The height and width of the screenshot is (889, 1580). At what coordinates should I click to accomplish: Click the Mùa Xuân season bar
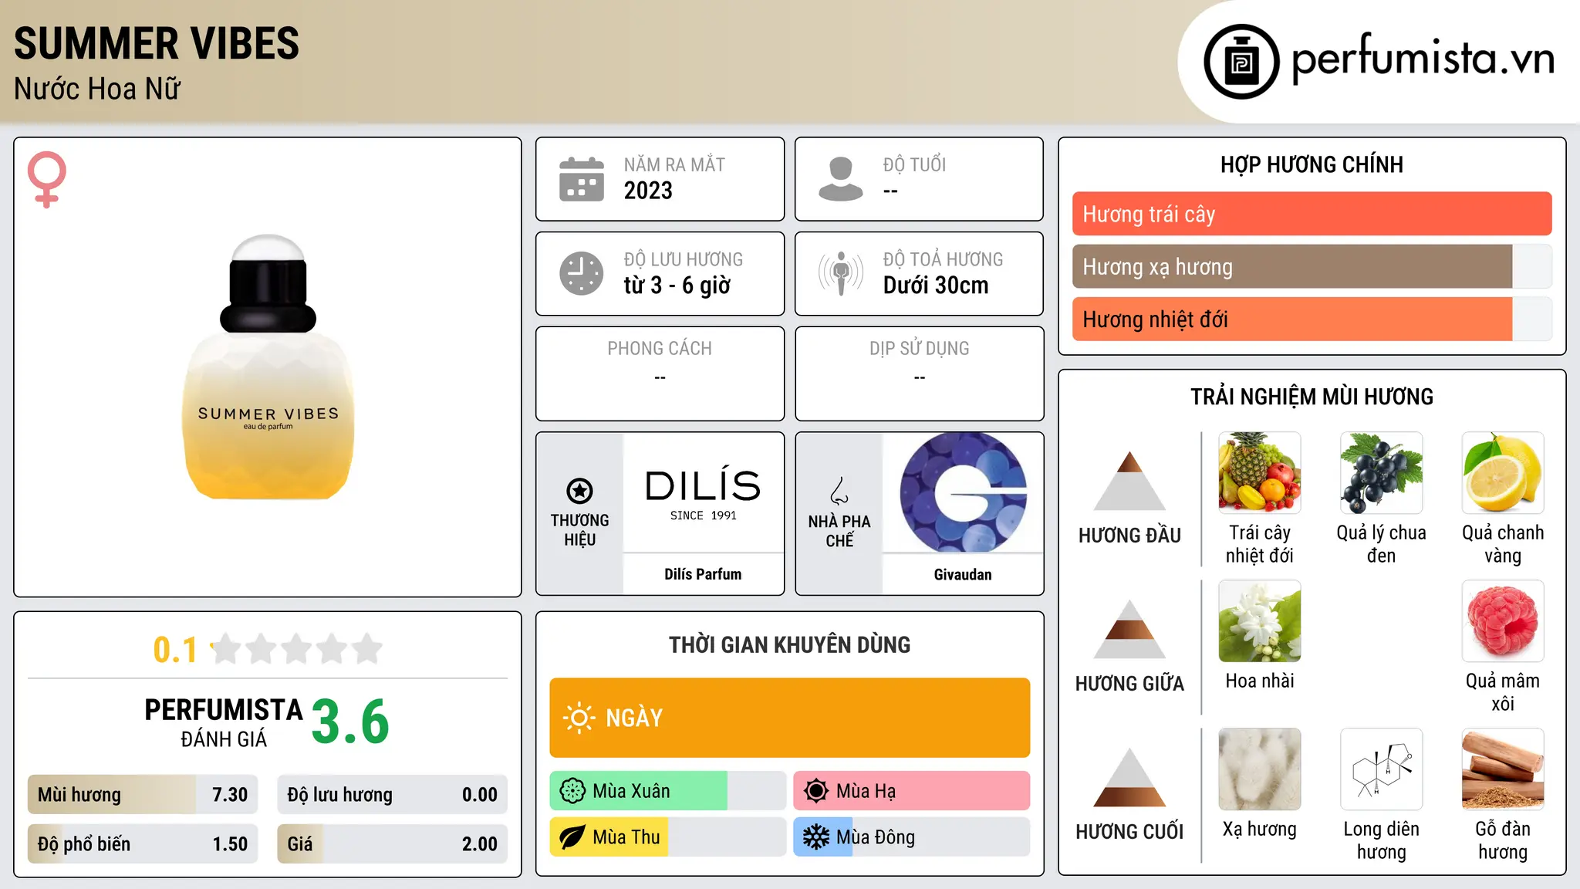[x=667, y=791]
